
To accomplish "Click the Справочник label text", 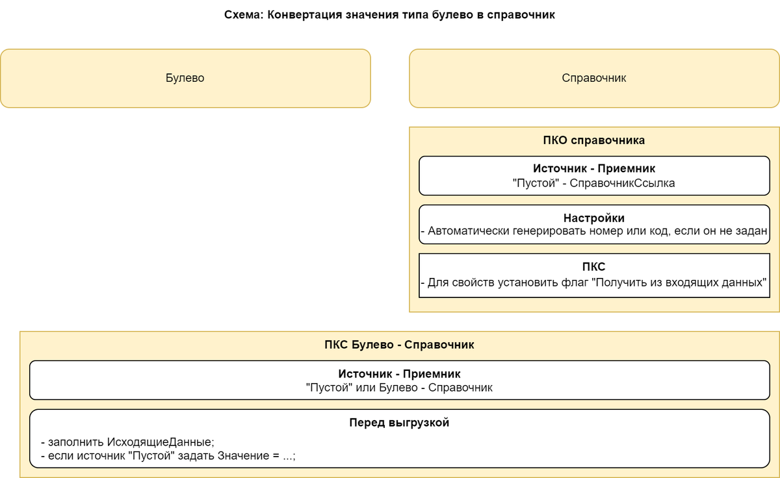I will coord(593,79).
